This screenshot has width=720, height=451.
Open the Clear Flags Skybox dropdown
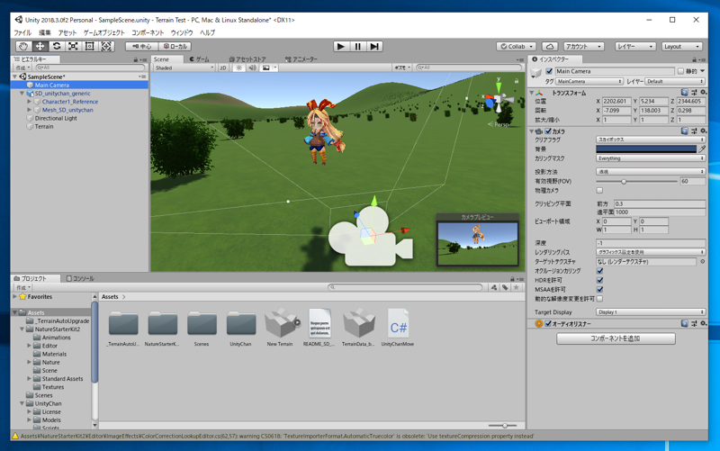tap(651, 140)
